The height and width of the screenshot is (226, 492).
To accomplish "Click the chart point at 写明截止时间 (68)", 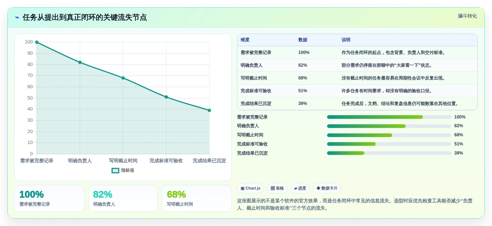I will point(123,78).
